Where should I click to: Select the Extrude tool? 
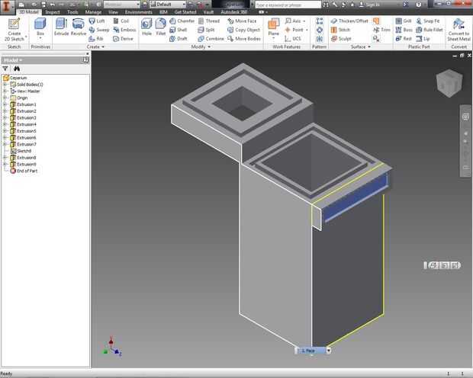pos(61,27)
